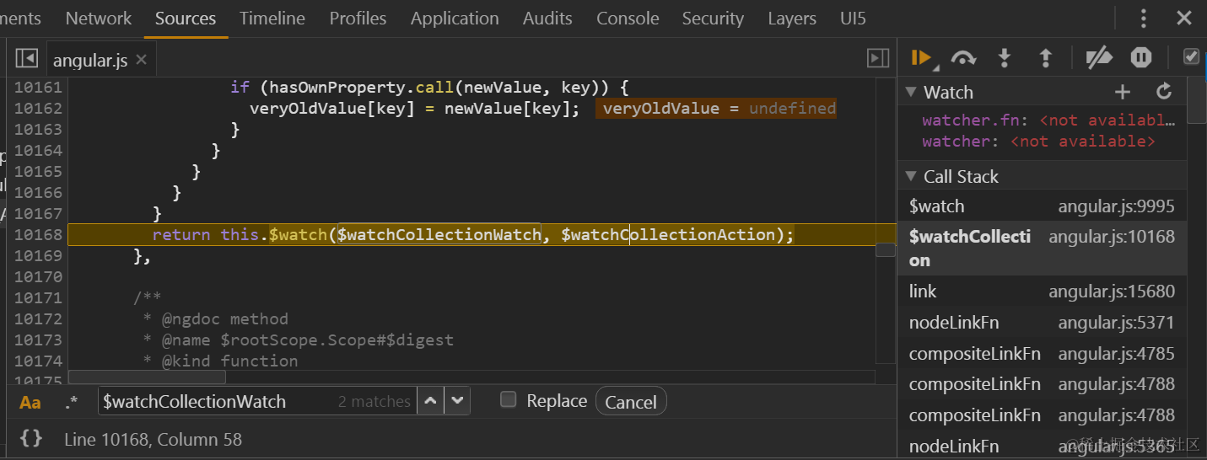Select $watchCollection call stack frame
1207x460 pixels.
point(1042,249)
